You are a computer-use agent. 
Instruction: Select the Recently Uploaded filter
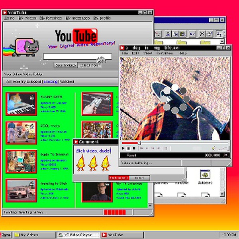pyautogui.click(x=27, y=82)
